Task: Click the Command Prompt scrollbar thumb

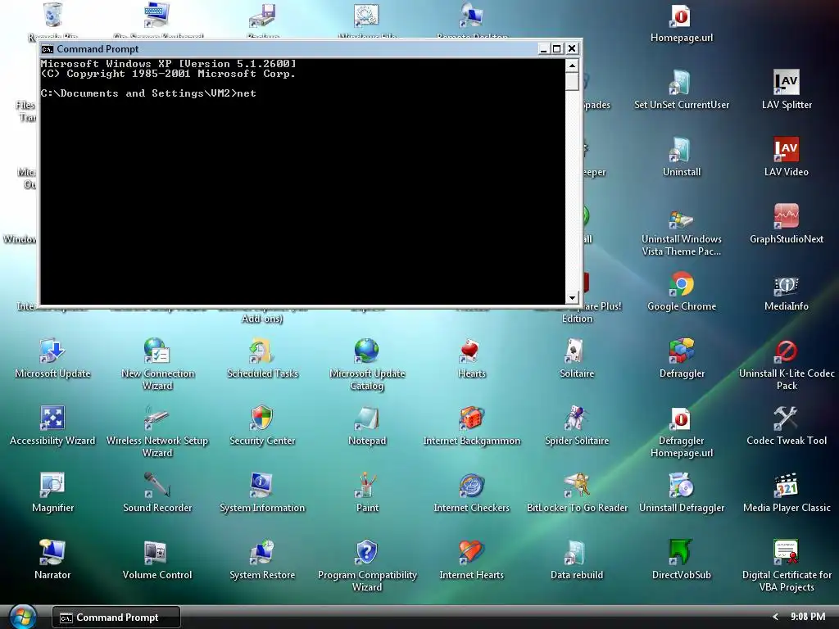Action: coord(572,82)
